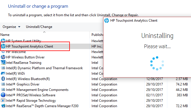The height and width of the screenshot is (108, 191).
Task: Click the HP Touchpoint Analytics Client row icon
Action: pyautogui.click(x=3, y=46)
